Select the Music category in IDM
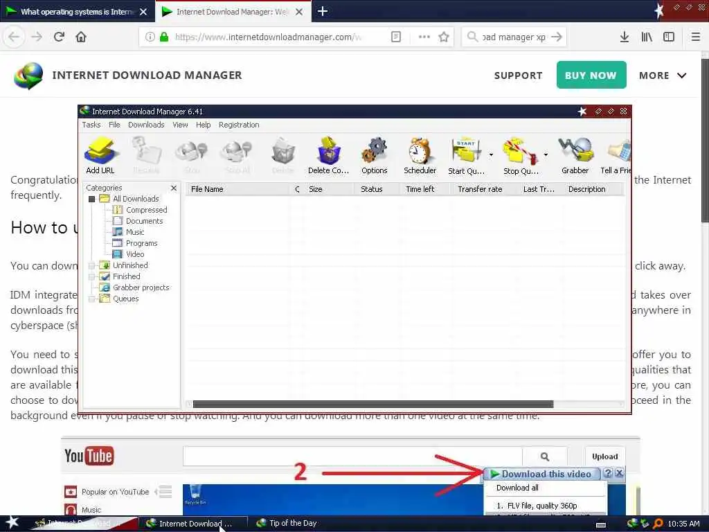This screenshot has height=532, width=709. click(x=135, y=232)
